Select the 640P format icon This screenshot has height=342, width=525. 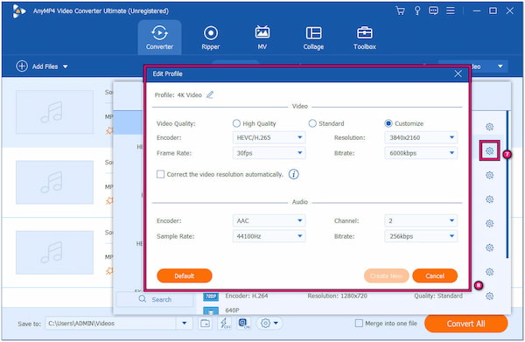(211, 311)
